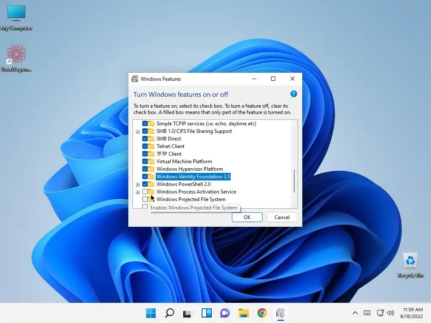Open taskbar Search magnifier
431x323 pixels.
coord(169,313)
